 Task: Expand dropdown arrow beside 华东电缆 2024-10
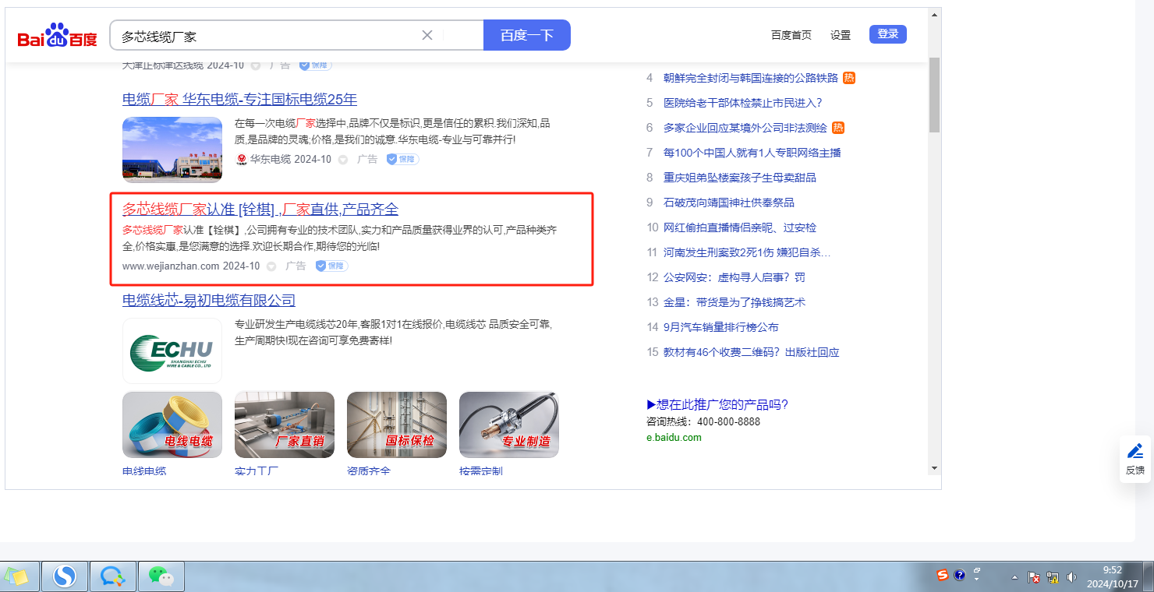click(342, 160)
